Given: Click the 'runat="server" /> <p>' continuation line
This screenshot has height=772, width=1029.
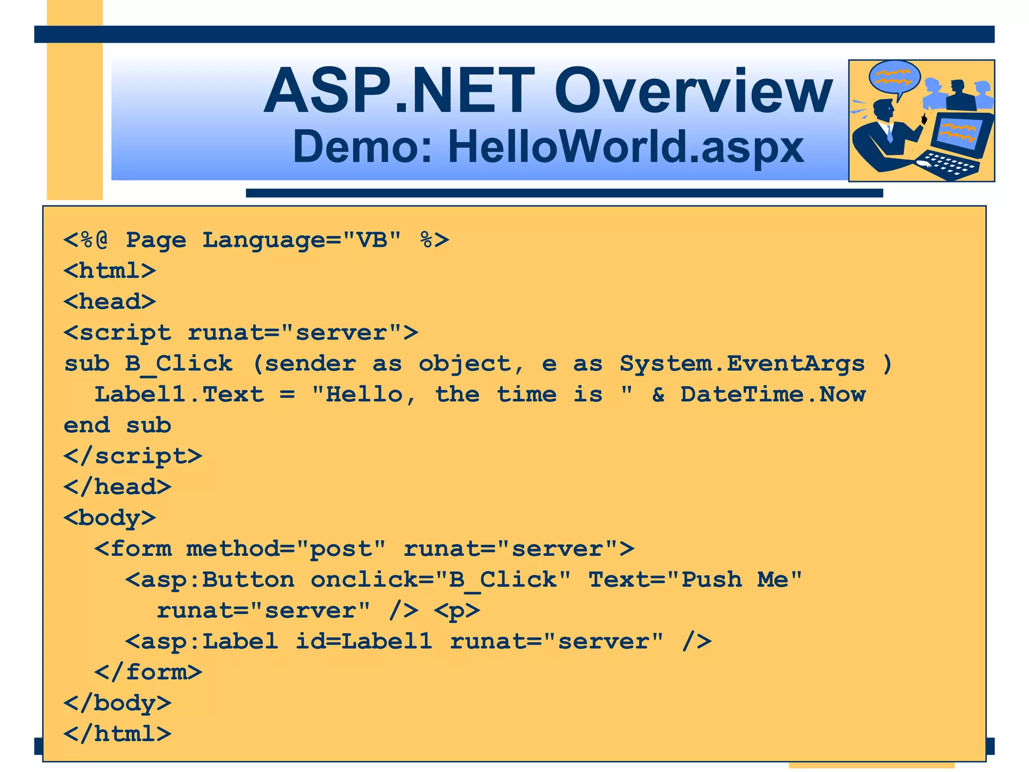Looking at the screenshot, I should pos(318,611).
